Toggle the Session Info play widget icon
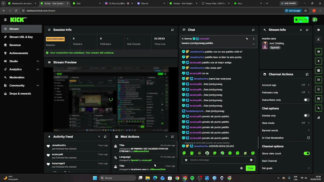Image resolution: width=324 pixels, height=182 pixels. (318, 89)
